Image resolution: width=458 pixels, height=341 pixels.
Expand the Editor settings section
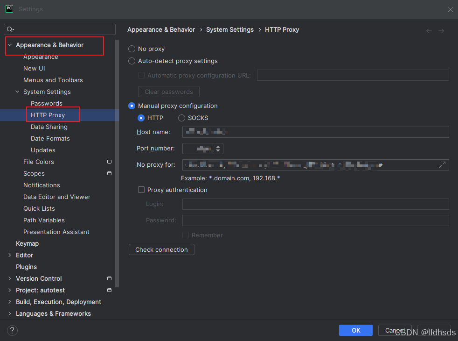tap(10, 256)
